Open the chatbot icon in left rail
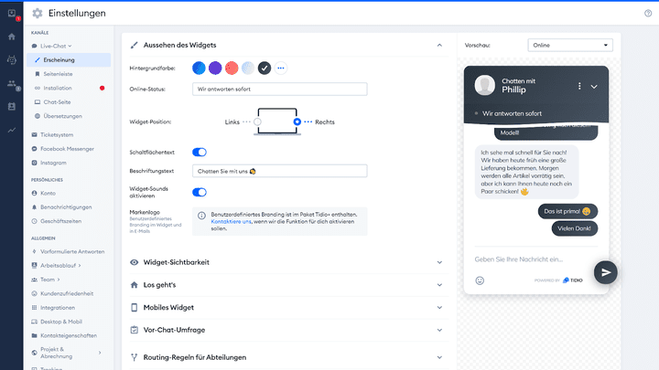This screenshot has width=659, height=370. [x=11, y=60]
